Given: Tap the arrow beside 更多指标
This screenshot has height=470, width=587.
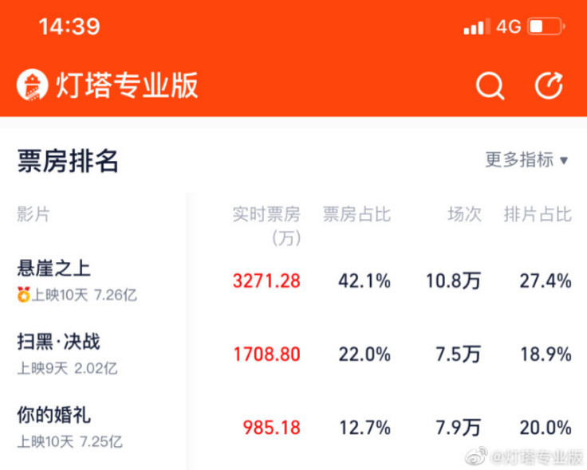Looking at the screenshot, I should point(564,160).
